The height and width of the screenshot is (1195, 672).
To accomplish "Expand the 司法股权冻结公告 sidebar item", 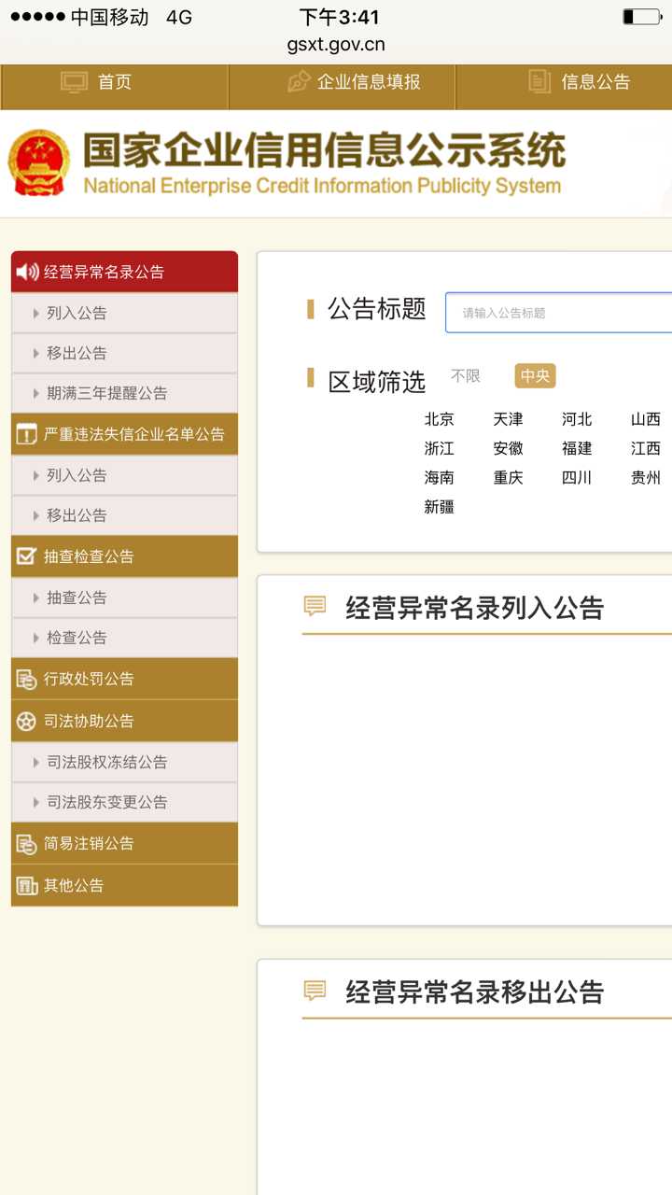I will (106, 762).
